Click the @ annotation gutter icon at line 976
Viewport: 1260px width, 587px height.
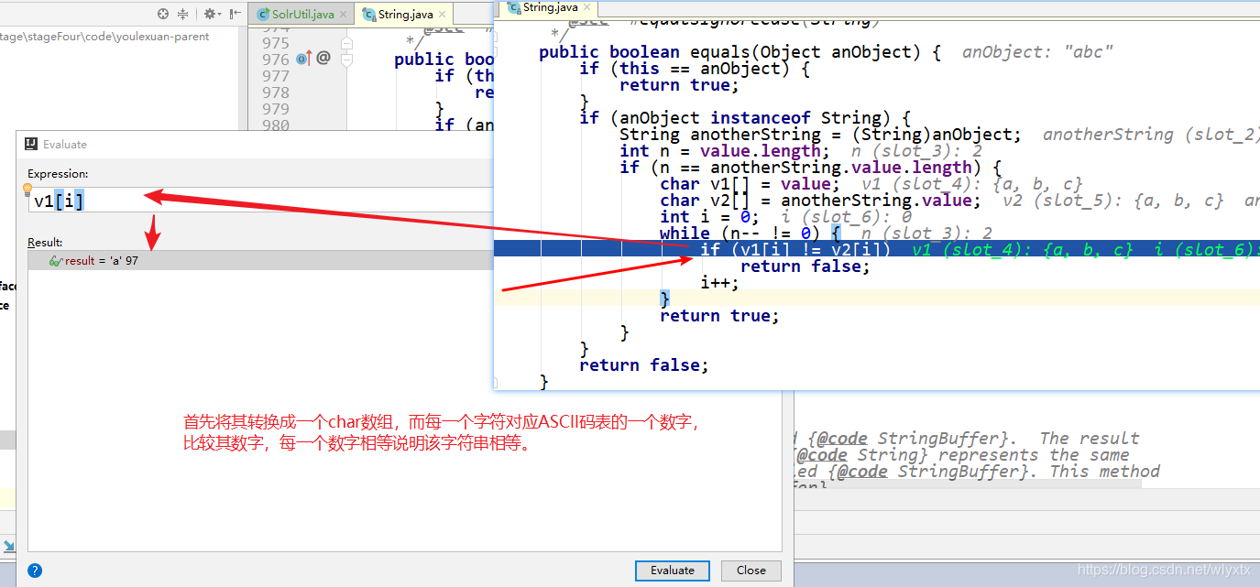click(323, 58)
